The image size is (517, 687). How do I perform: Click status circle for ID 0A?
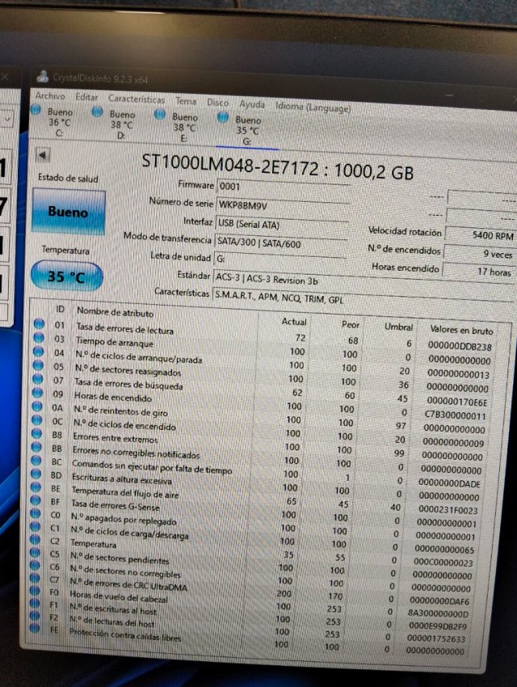[37, 407]
